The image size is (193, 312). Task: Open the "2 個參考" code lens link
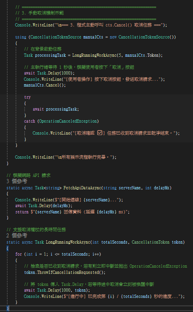[17, 236]
